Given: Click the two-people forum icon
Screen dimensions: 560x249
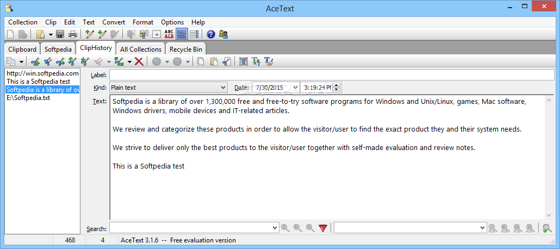Looking at the screenshot, I should [223, 34].
